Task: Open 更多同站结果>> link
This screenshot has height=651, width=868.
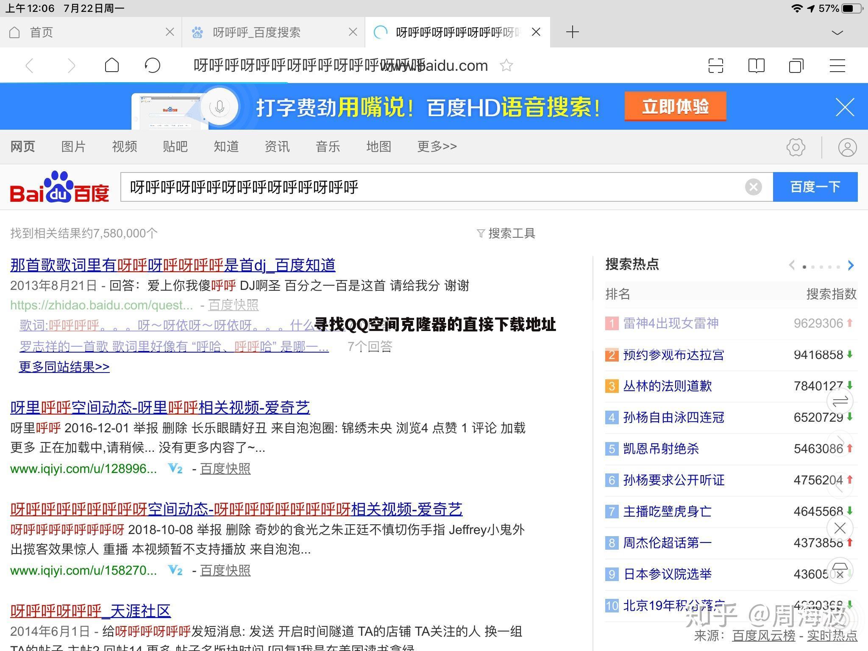Action: point(64,367)
